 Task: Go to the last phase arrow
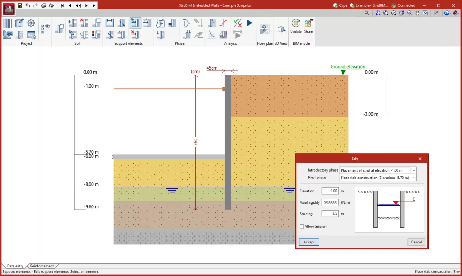94,5
